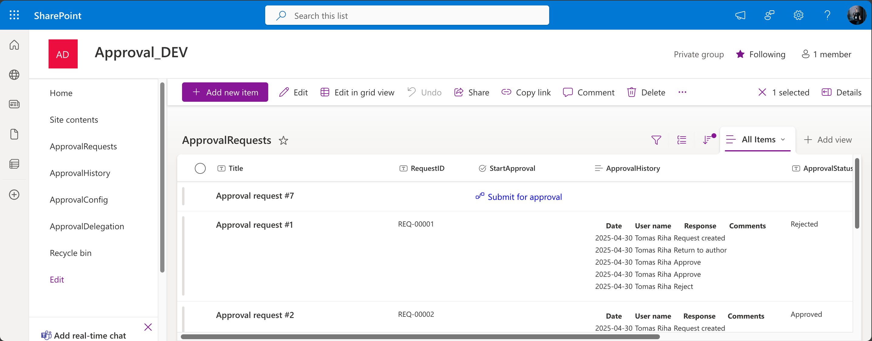This screenshot has width=872, height=341.
Task: Open Approval request #2 item
Action: click(x=255, y=315)
